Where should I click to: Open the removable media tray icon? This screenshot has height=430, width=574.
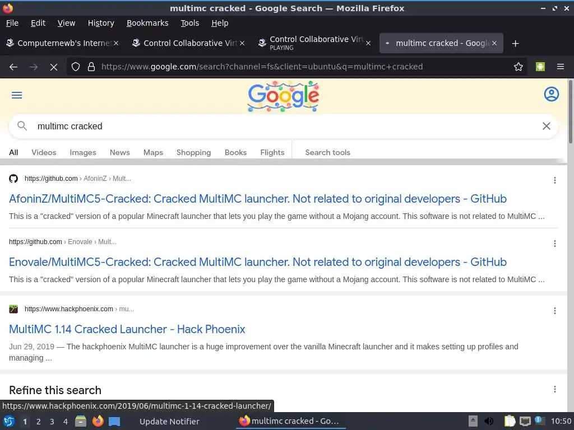[473, 421]
